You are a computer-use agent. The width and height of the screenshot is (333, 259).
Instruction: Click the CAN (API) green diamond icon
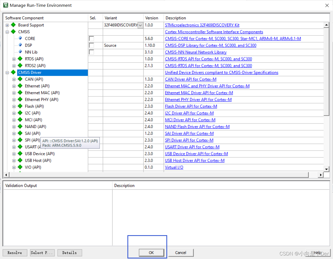(x=20, y=79)
